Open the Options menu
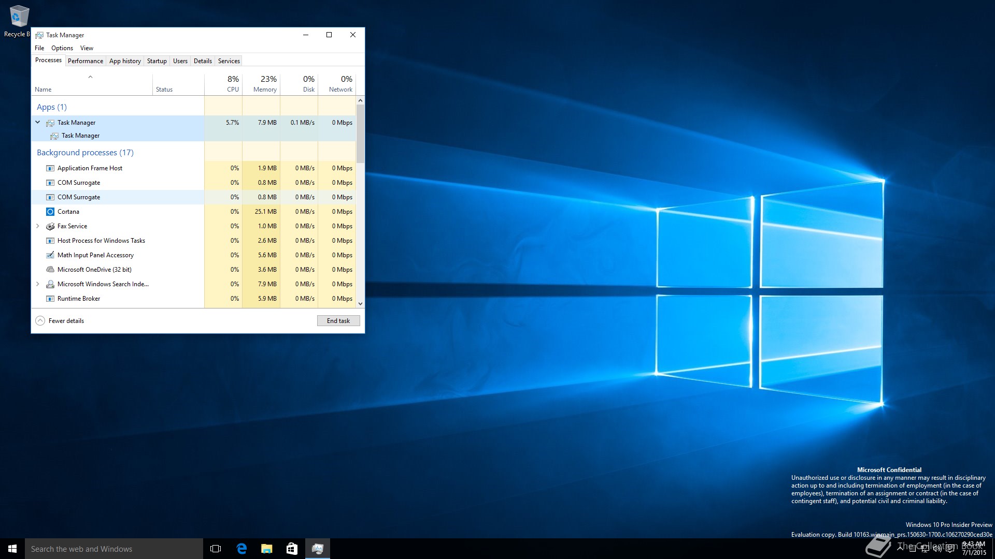This screenshot has height=559, width=995. coord(62,48)
